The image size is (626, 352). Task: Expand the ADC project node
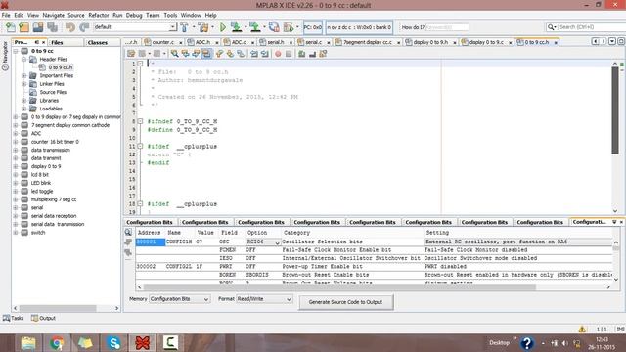16,134
